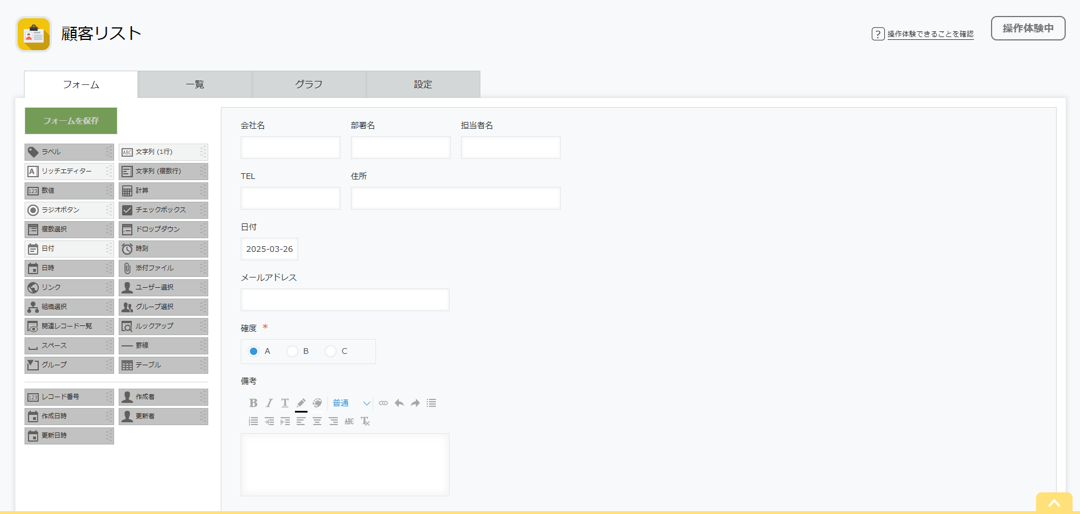The height and width of the screenshot is (514, 1080).
Task: Click the scroll-to-top arrow button
Action: (x=1054, y=503)
